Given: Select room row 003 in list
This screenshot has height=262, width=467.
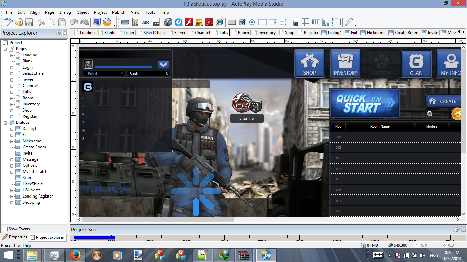Looking at the screenshot, I should coord(395,158).
